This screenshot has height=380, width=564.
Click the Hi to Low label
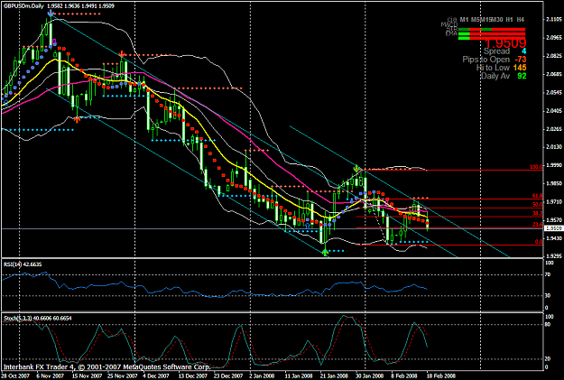493,68
